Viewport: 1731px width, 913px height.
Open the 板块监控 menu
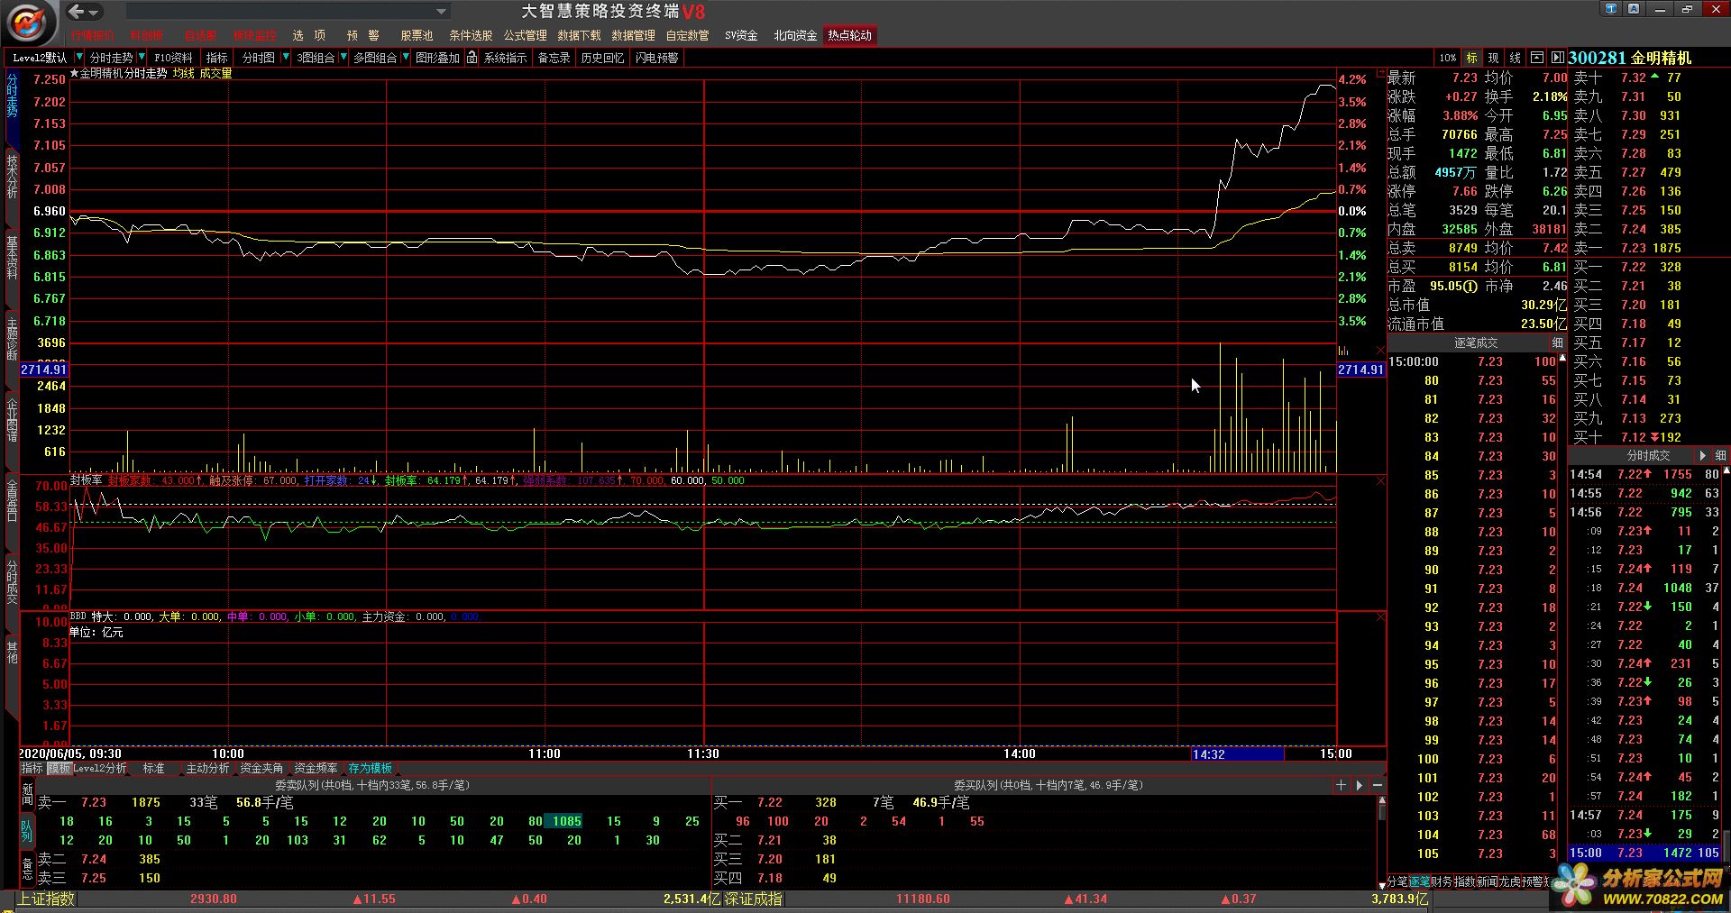tap(254, 35)
